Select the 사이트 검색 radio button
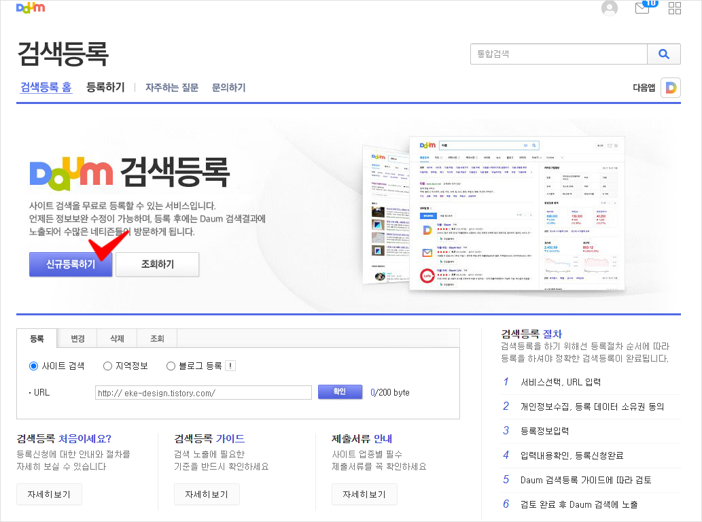This screenshot has height=522, width=702. tap(33, 366)
